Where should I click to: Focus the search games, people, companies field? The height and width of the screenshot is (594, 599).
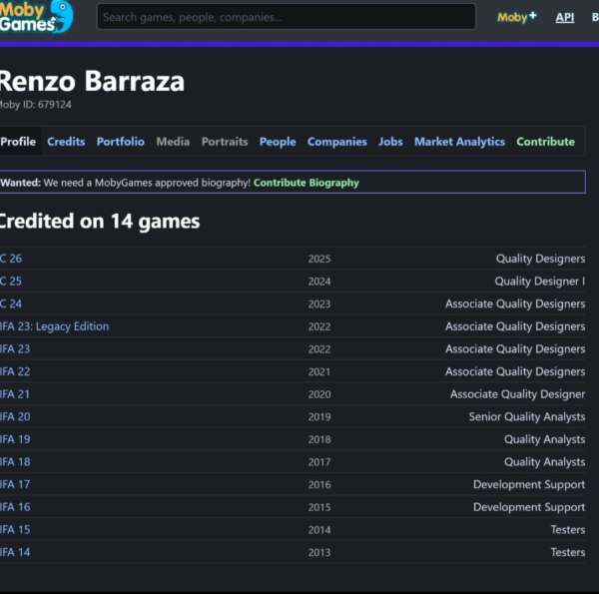(x=287, y=17)
